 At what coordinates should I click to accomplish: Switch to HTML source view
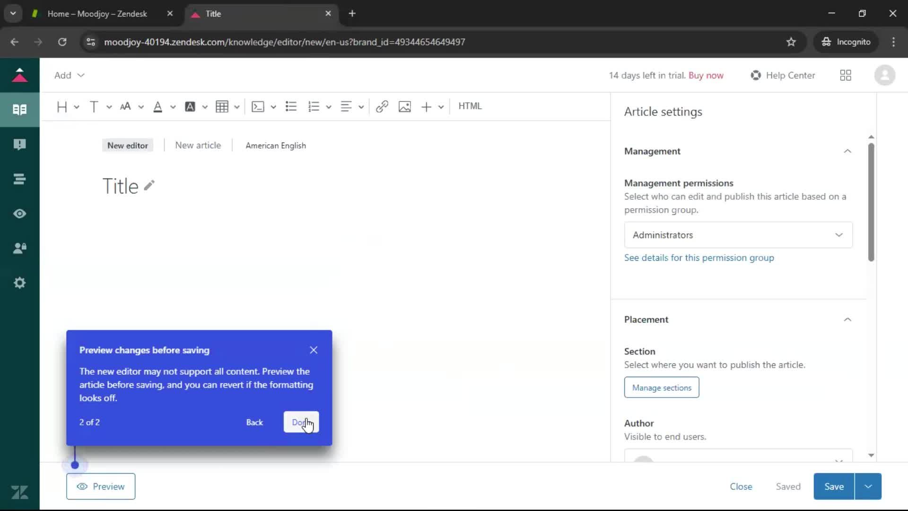pyautogui.click(x=470, y=106)
